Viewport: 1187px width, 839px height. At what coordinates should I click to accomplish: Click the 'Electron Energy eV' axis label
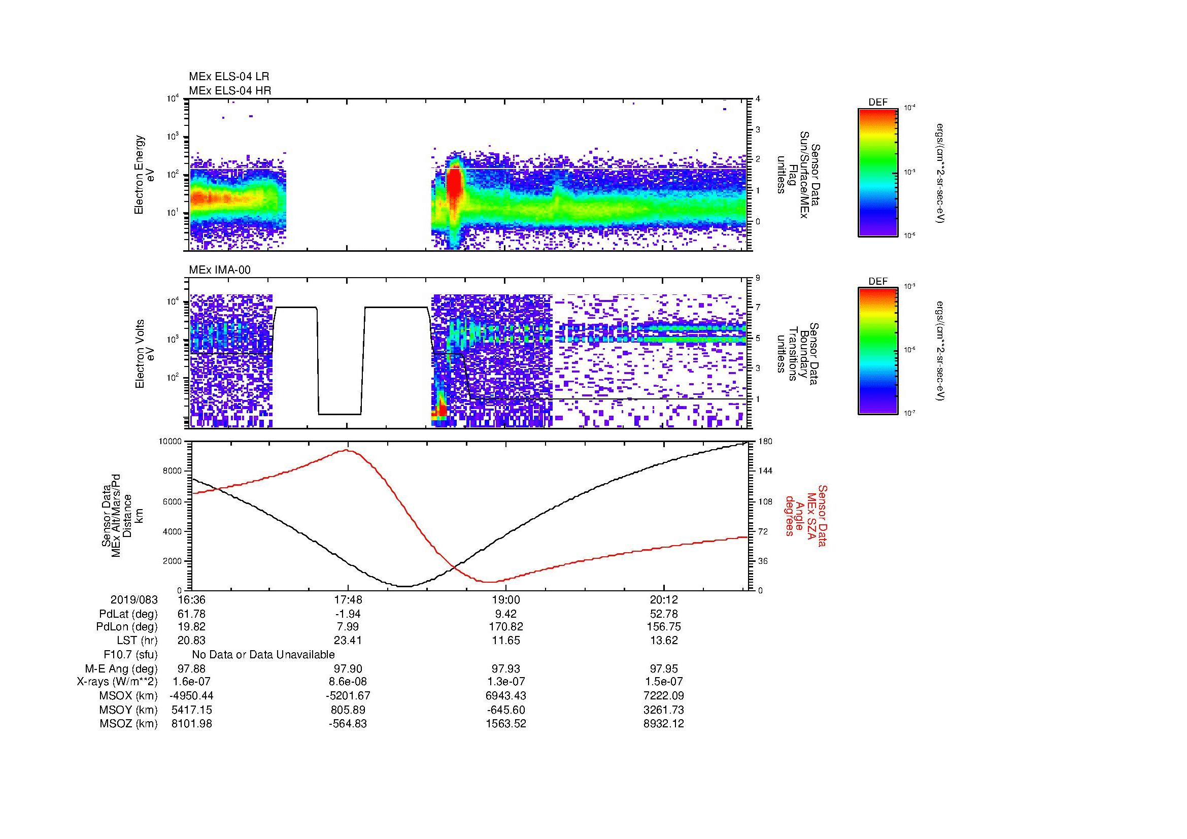(145, 175)
